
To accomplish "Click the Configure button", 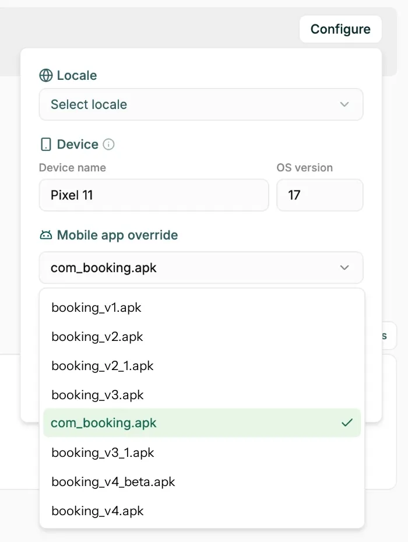I will [340, 29].
